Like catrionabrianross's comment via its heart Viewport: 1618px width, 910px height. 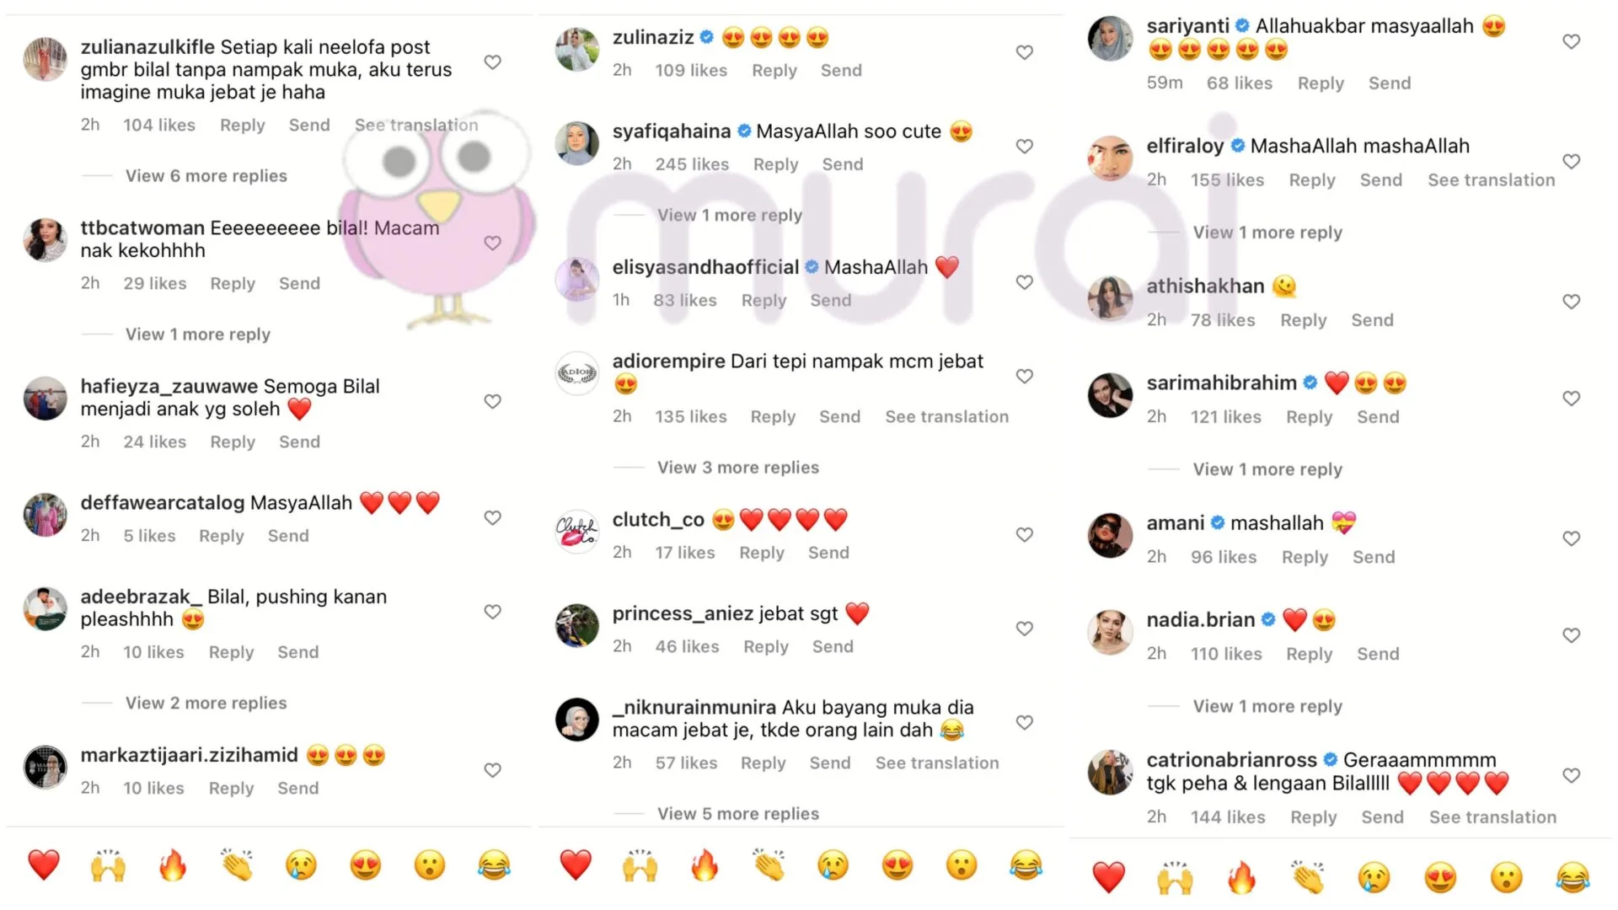[1572, 775]
